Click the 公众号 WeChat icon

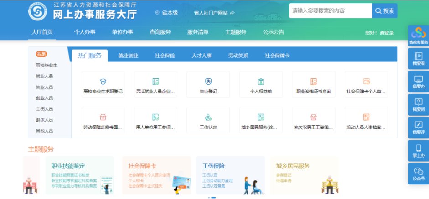[419, 173]
